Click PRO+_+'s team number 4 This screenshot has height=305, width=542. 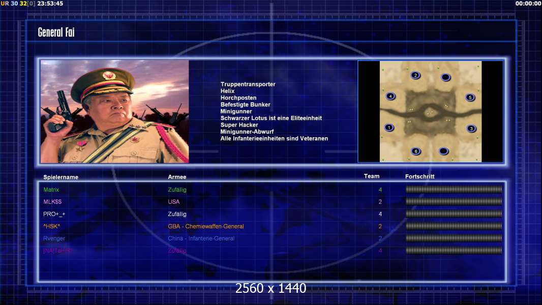[380, 214]
